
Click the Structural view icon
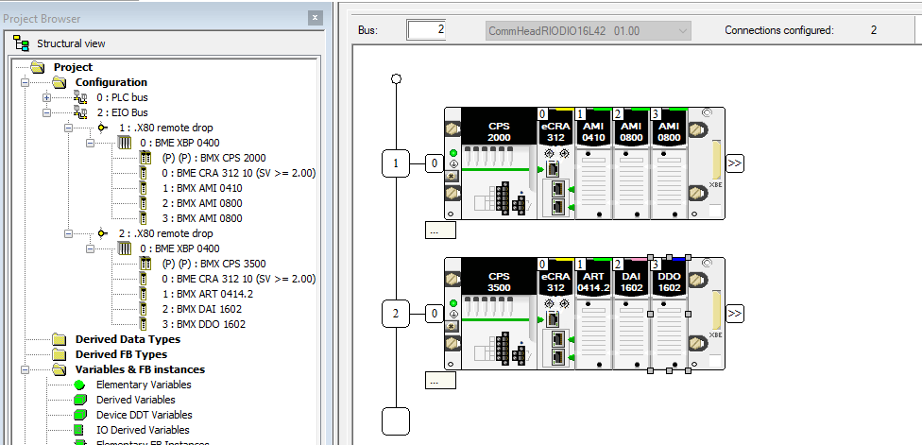tap(22, 43)
